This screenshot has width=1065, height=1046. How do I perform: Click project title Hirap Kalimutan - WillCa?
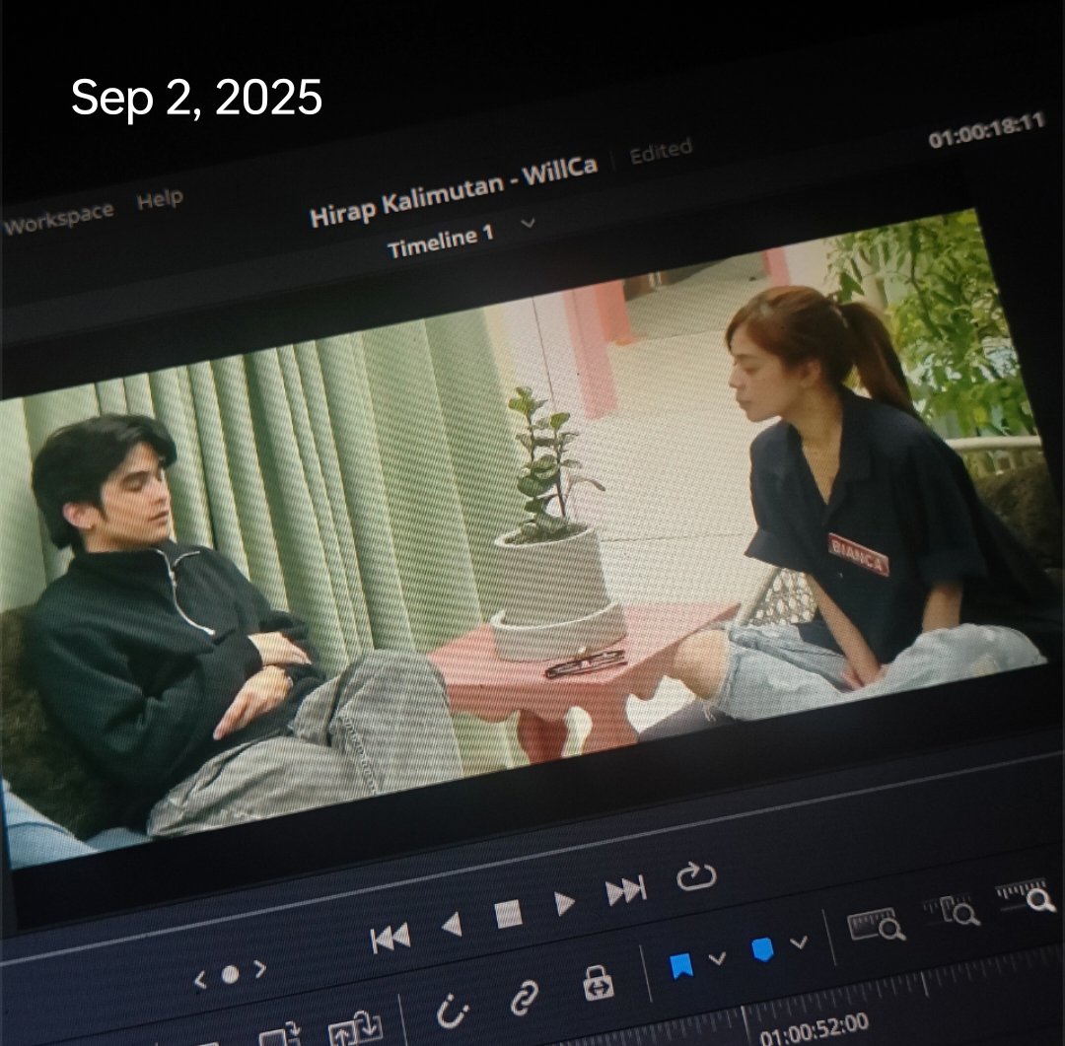point(453,191)
